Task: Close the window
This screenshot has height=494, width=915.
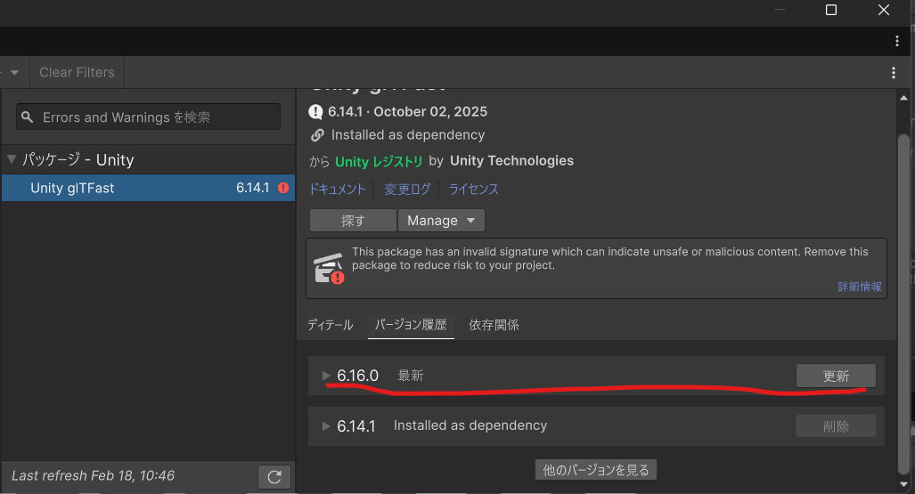Action: point(884,10)
